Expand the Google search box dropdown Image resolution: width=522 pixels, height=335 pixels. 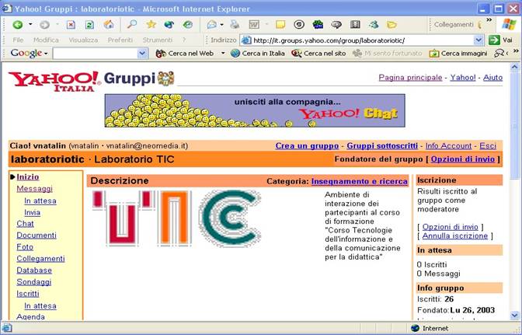pyautogui.click(x=142, y=54)
